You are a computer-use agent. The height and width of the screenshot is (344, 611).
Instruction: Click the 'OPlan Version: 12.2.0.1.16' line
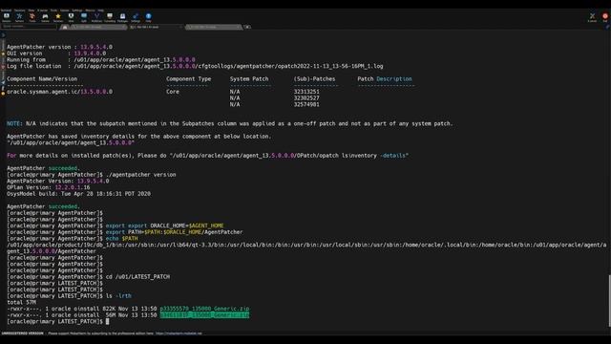point(49,187)
